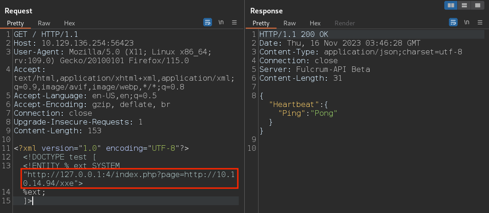Open the Response panel hamburger menu

tap(480, 23)
